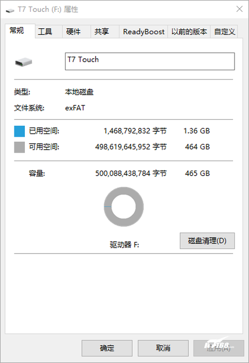This screenshot has width=249, height=363.
Task: Open the 自定义 tab
Action: (x=224, y=31)
